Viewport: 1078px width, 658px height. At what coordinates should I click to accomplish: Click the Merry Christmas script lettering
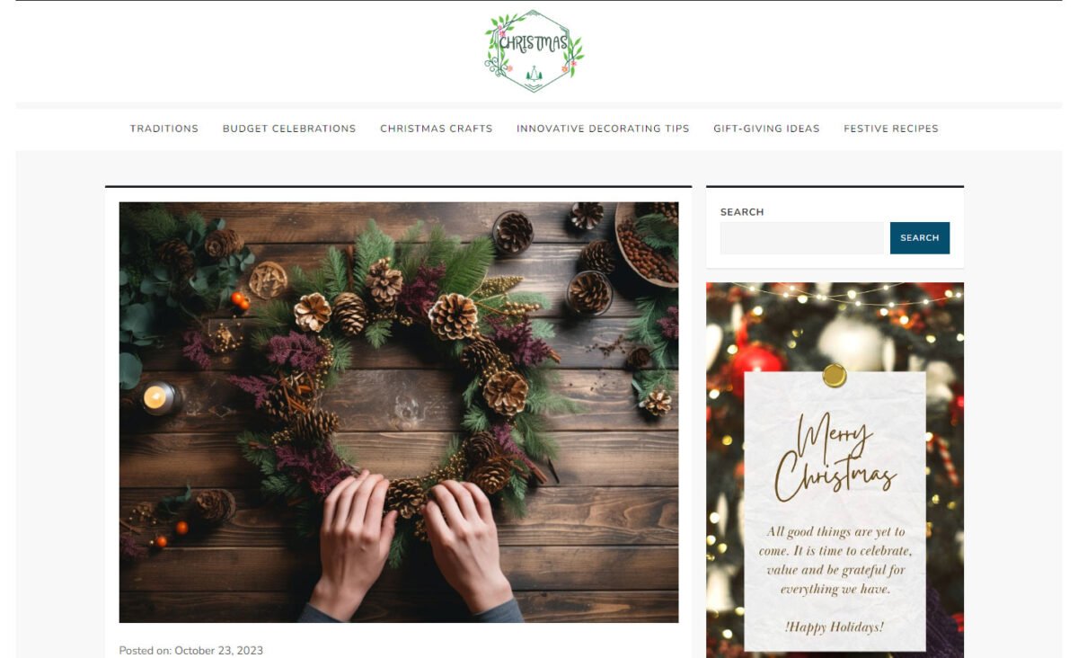(x=835, y=457)
